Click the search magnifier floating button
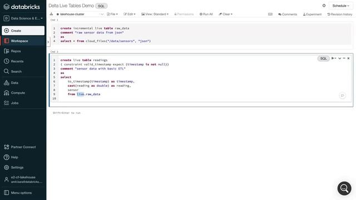 coord(344,188)
